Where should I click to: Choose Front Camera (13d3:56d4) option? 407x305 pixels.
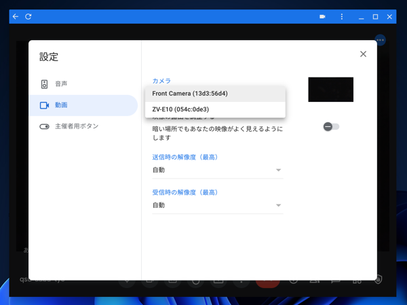[x=215, y=94]
